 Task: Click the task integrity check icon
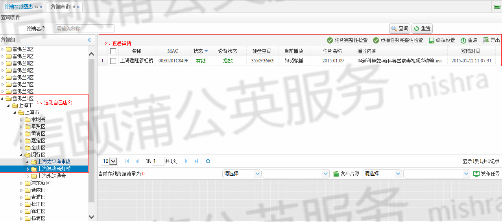[330, 40]
